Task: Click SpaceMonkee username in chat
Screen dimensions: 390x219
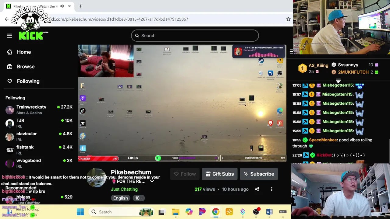Action: [x=323, y=140]
